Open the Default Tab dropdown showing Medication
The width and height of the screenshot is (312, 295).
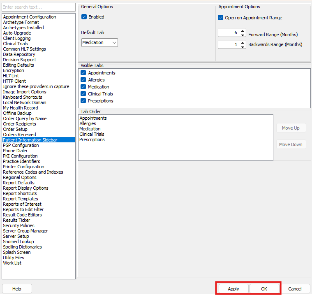(x=99, y=42)
